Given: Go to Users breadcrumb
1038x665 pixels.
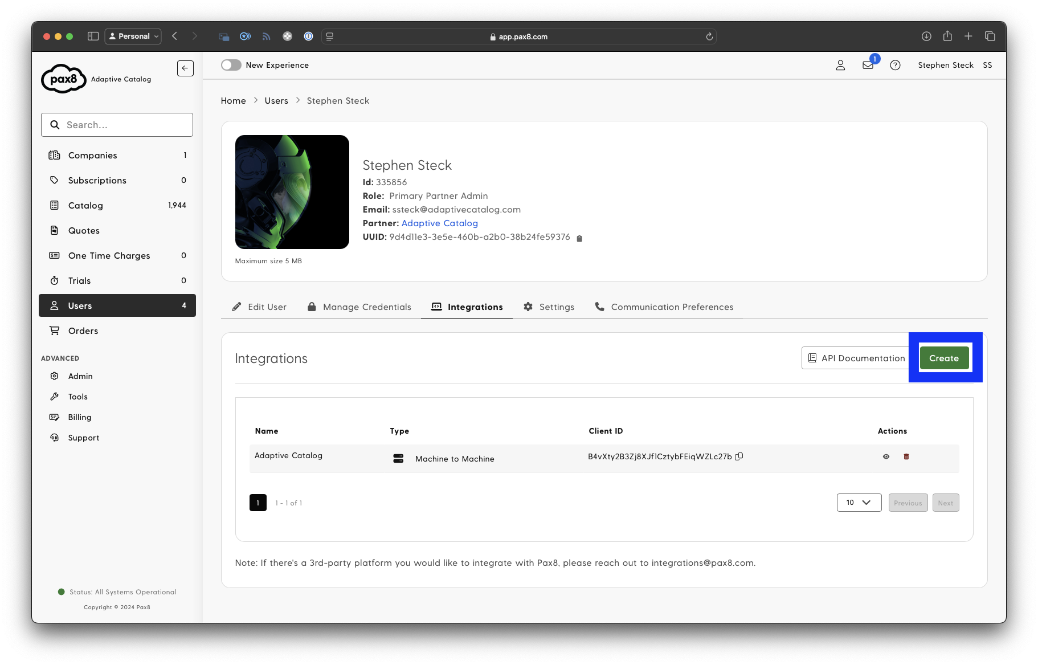Looking at the screenshot, I should 276,101.
